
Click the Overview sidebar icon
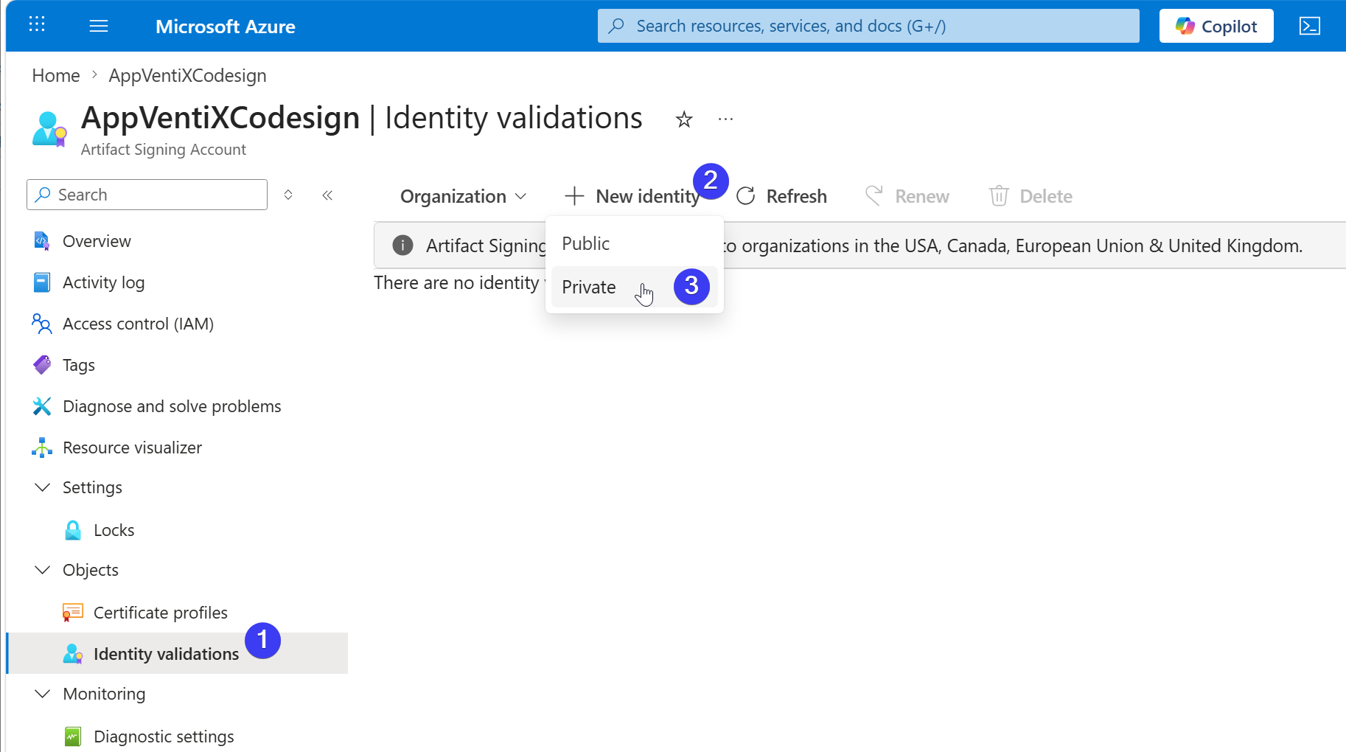click(x=42, y=241)
